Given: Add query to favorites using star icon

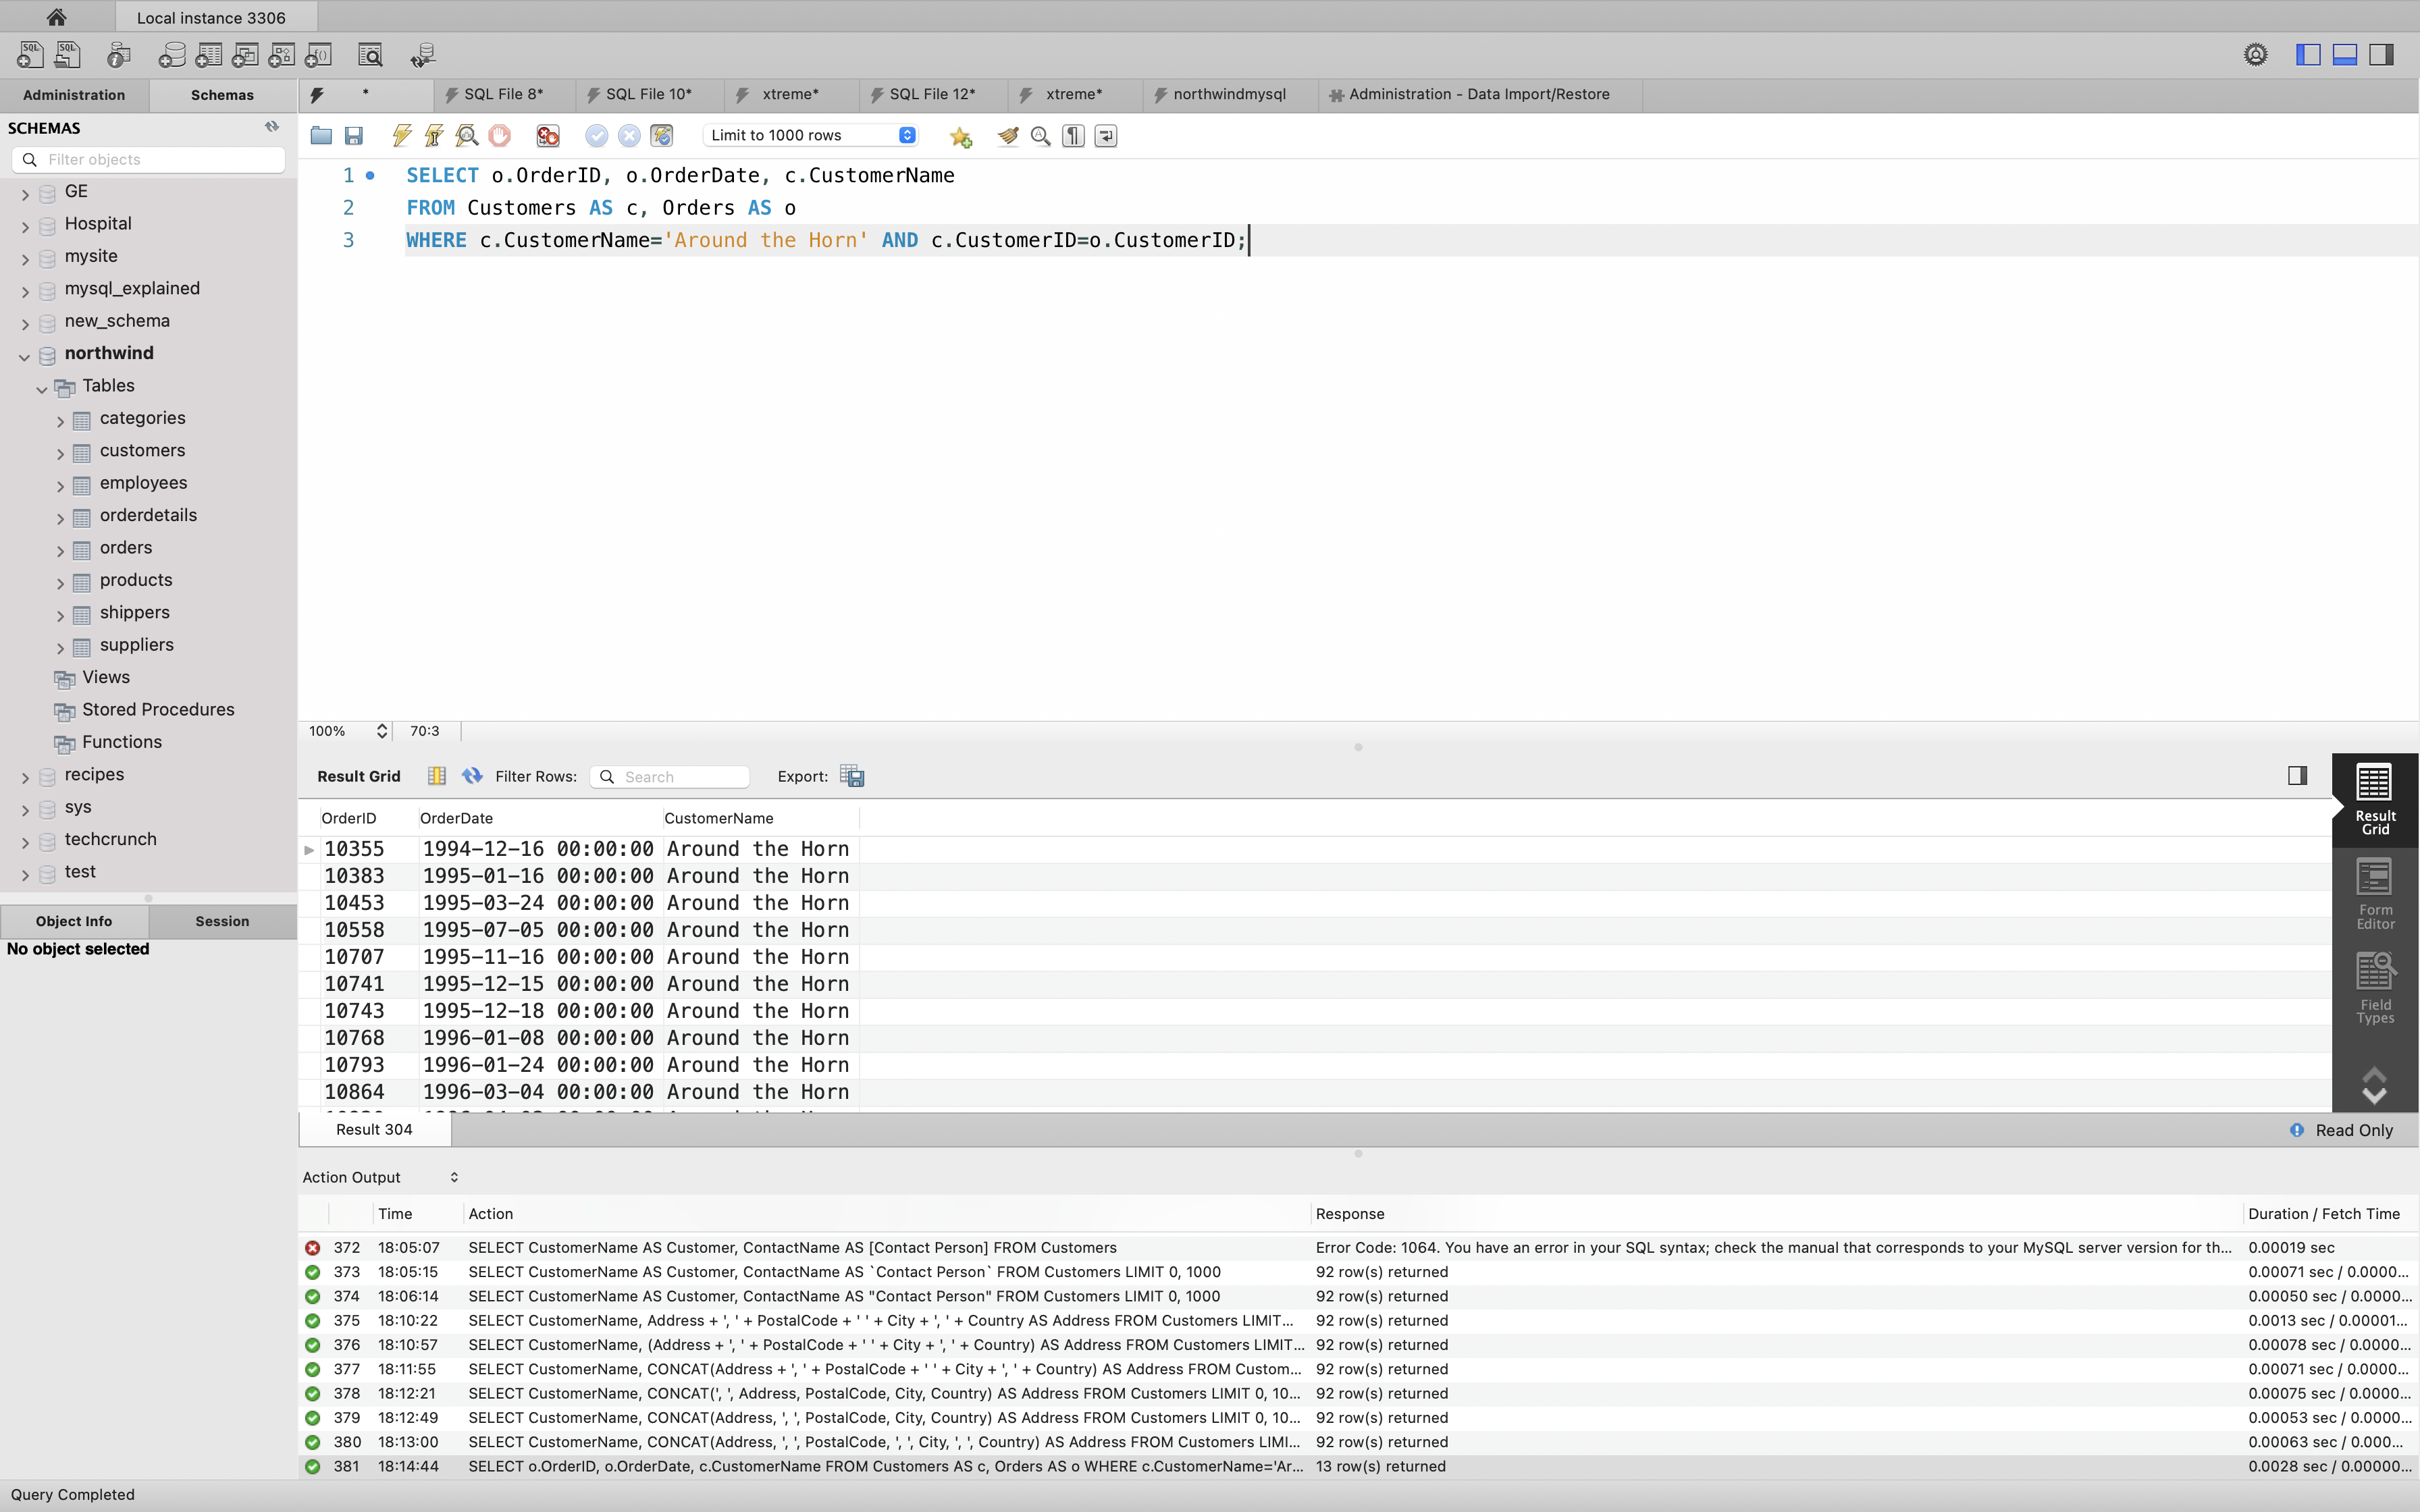Looking at the screenshot, I should click(961, 136).
